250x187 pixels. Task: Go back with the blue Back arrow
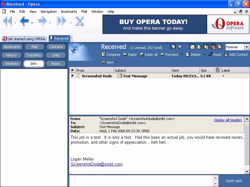tap(24, 21)
